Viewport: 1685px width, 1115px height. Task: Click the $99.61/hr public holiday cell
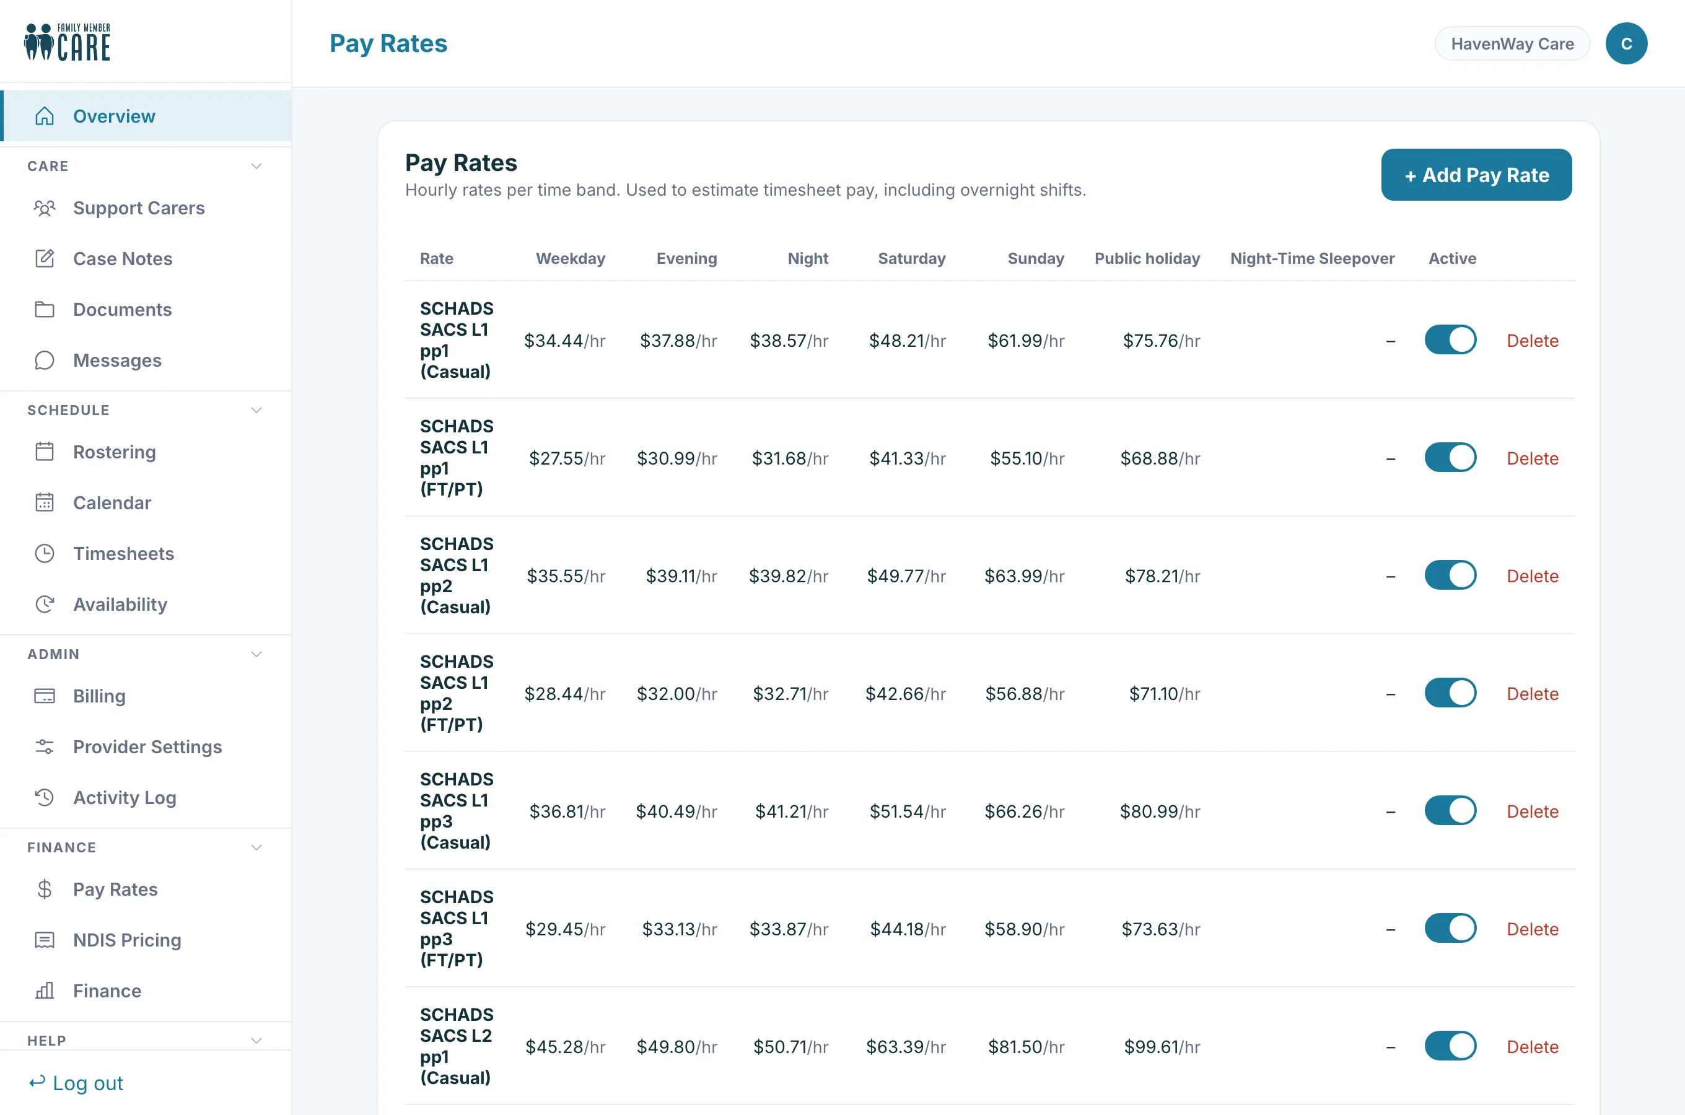(x=1162, y=1047)
